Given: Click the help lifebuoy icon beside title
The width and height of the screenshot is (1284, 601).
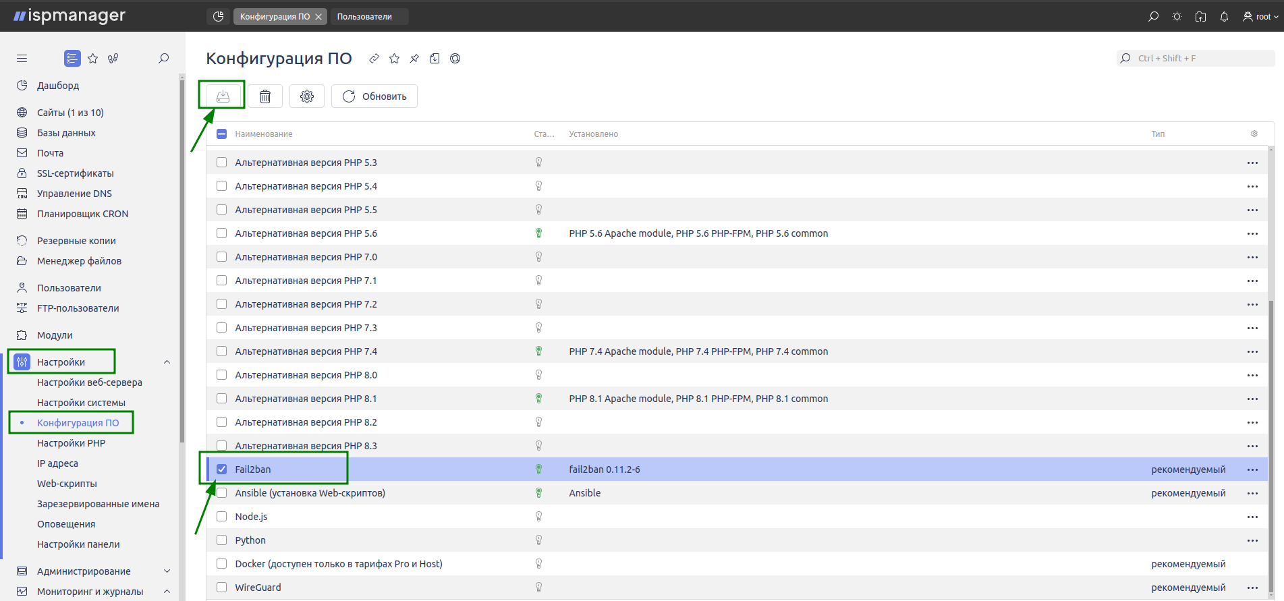Looking at the screenshot, I should 455,59.
